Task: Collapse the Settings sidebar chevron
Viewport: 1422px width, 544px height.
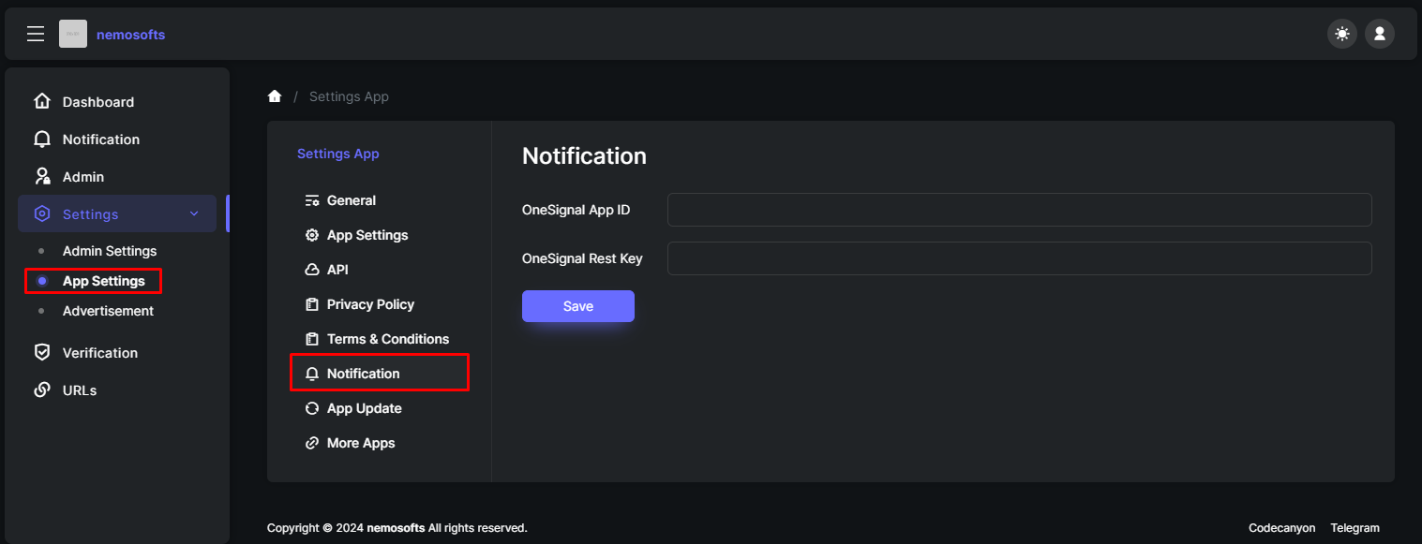Action: [x=194, y=213]
